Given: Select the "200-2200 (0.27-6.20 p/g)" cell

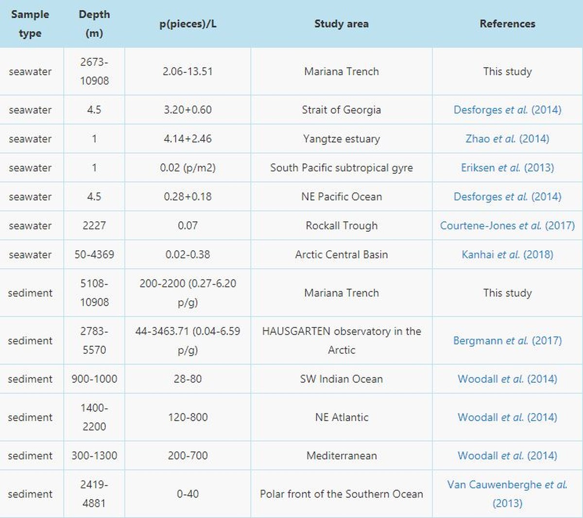Looking at the screenshot, I should tap(188, 293).
